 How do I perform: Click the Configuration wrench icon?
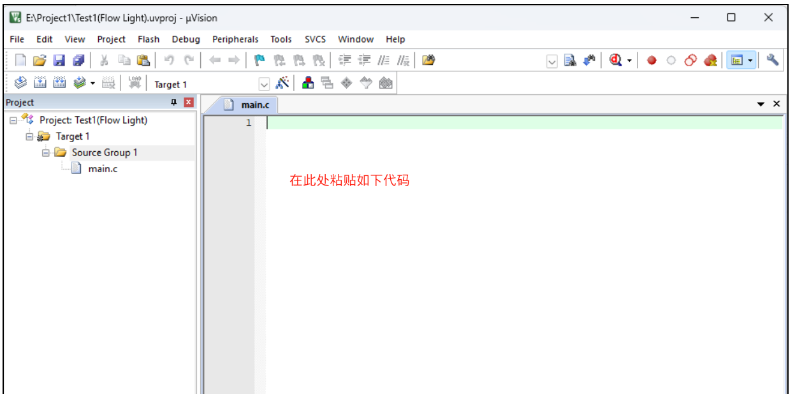(772, 61)
